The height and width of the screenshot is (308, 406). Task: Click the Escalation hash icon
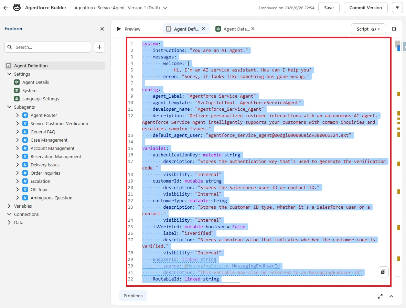[x=25, y=181]
